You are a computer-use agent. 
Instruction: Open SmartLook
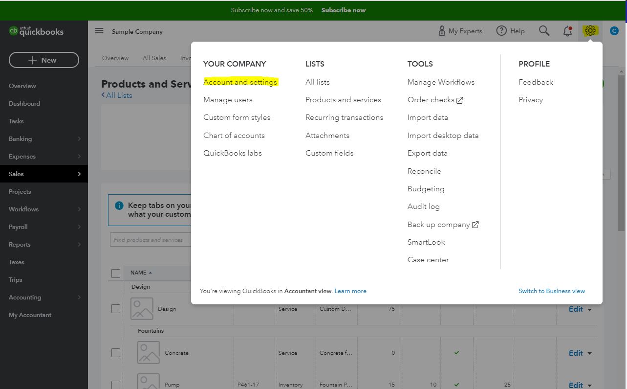pos(426,242)
